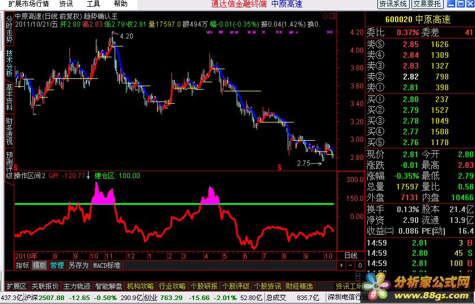This screenshot has width=475, height=304.
Task: Click the 内盘 10466 value
Action: click(x=463, y=198)
